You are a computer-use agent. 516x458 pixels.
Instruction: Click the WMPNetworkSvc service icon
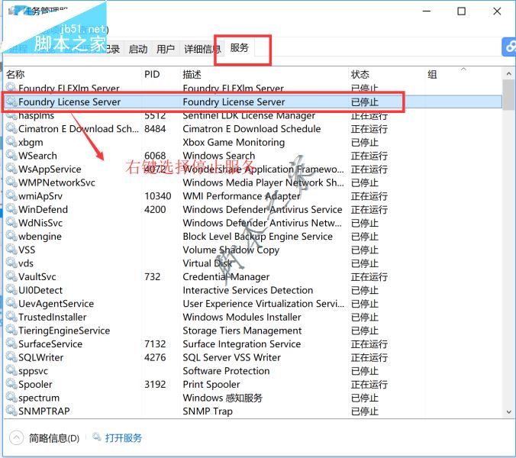(x=11, y=182)
